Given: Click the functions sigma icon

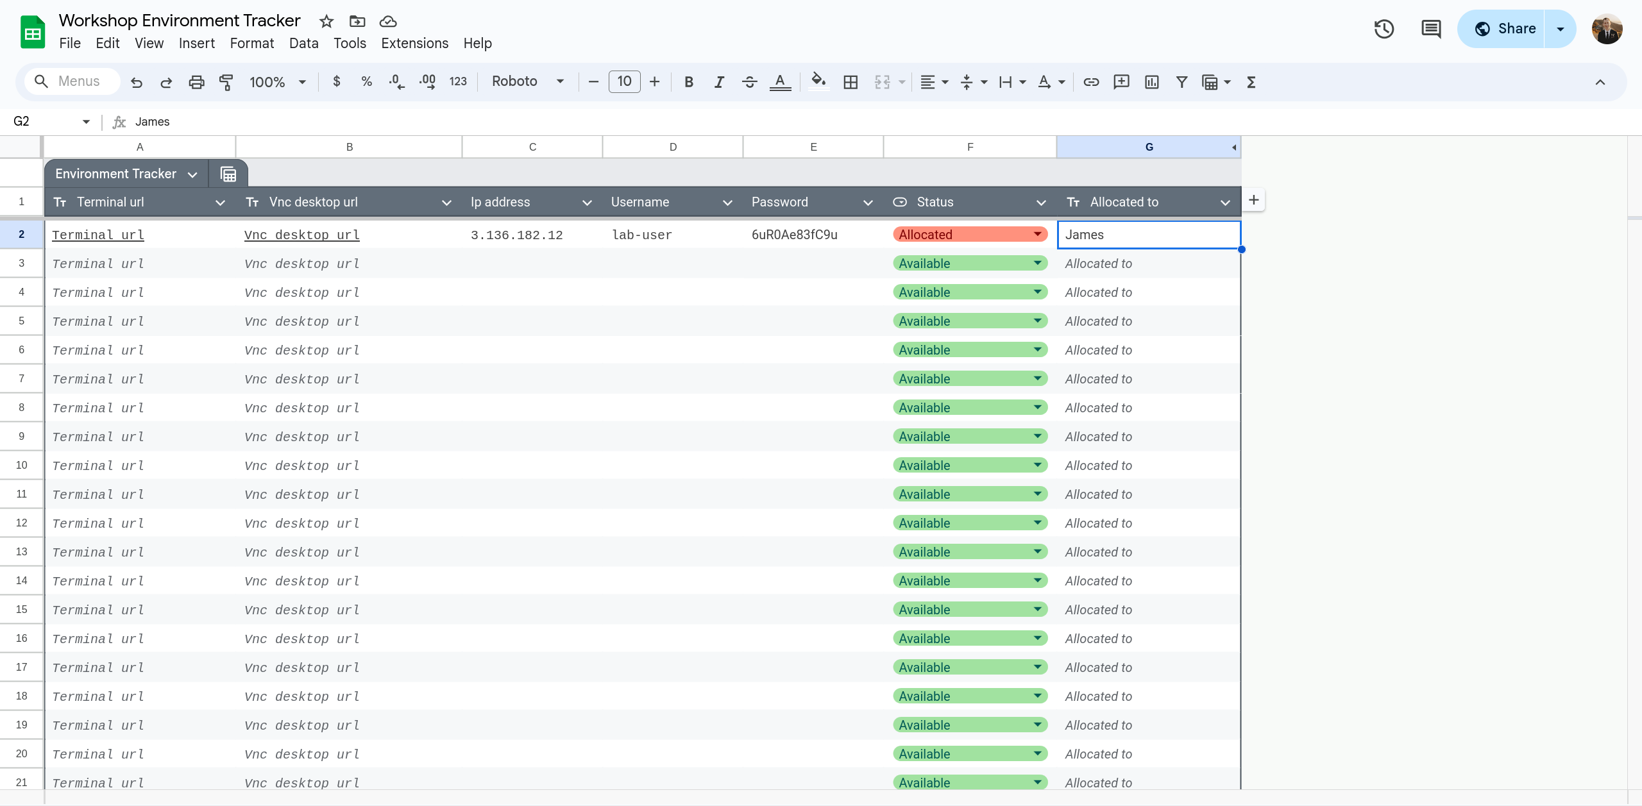Looking at the screenshot, I should pyautogui.click(x=1251, y=82).
